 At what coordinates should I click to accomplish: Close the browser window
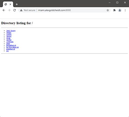pos(125,2)
